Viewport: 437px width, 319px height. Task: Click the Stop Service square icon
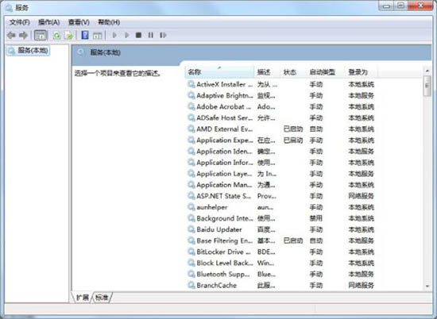(x=138, y=35)
